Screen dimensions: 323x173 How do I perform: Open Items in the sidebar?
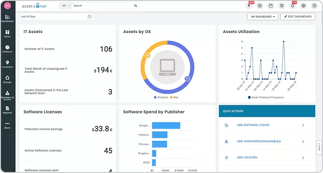coord(7,34)
